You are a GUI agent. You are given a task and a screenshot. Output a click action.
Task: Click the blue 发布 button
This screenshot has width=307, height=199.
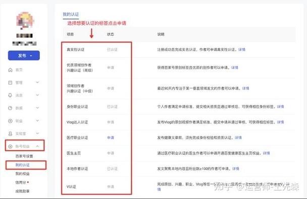coord(24,56)
